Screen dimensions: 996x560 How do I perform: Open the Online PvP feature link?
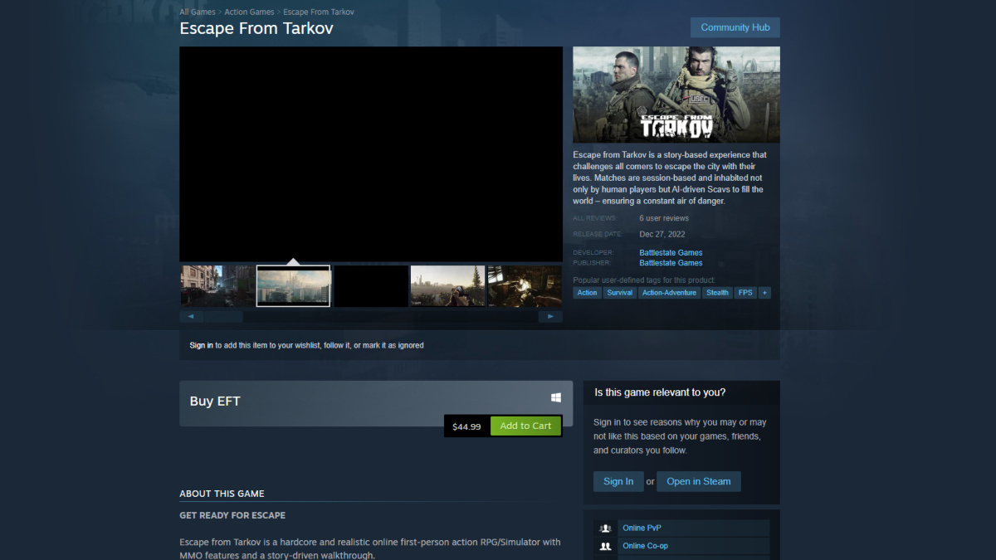(642, 528)
